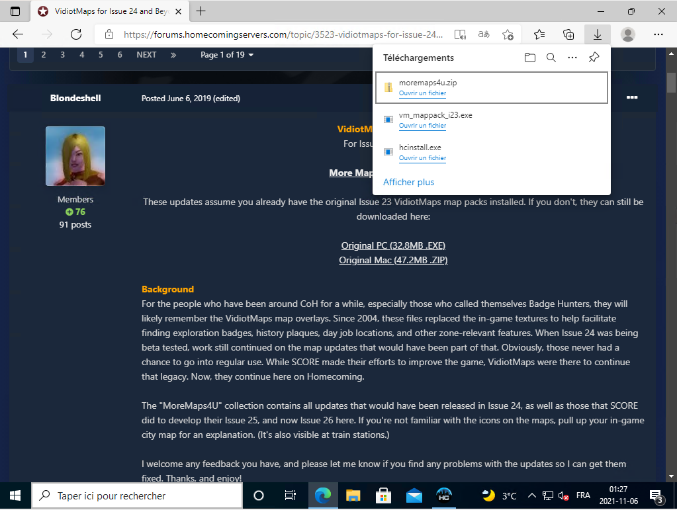The image size is (677, 510).
Task: Go to forum page 2
Action: 44,55
